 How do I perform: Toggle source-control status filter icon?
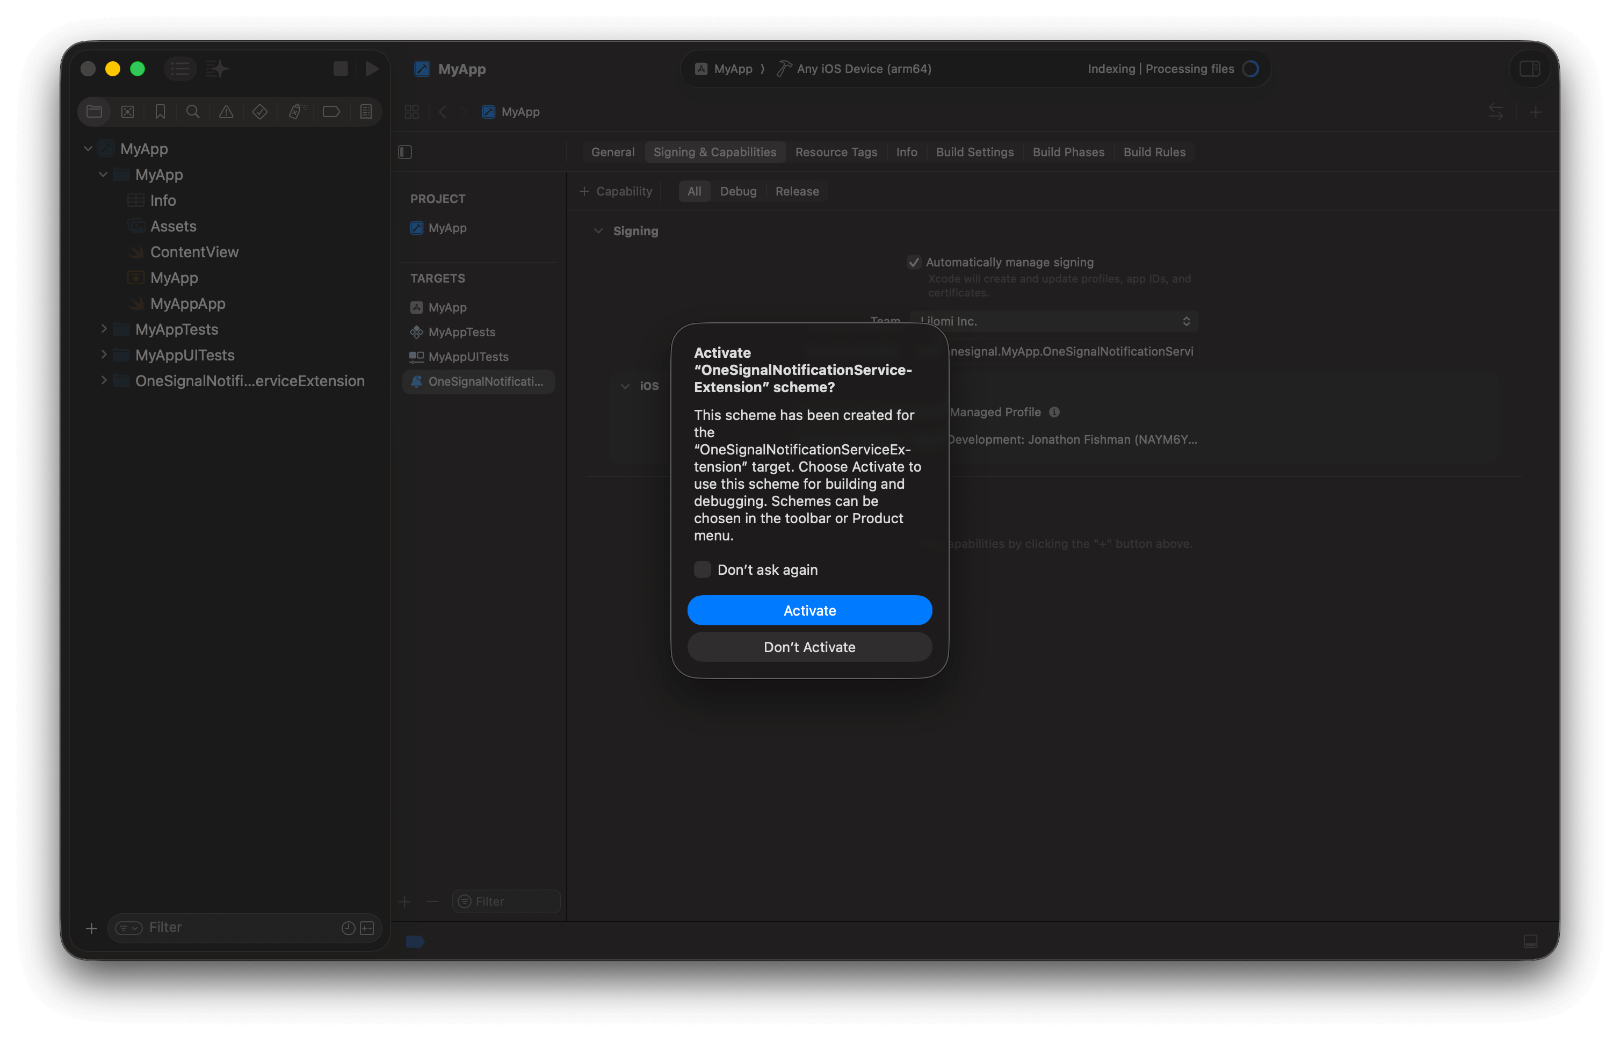367,928
